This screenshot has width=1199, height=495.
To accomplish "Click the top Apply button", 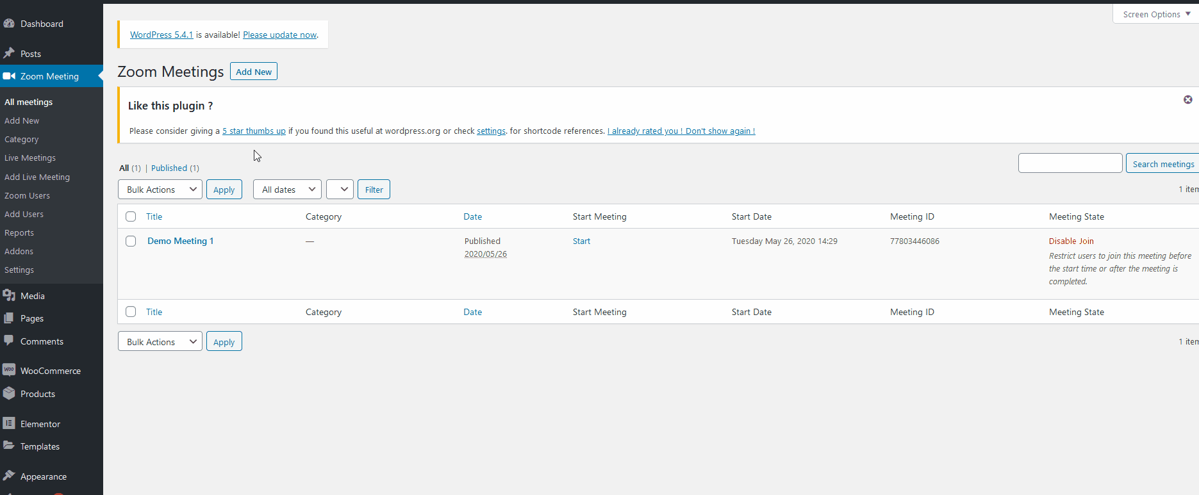I will click(224, 190).
